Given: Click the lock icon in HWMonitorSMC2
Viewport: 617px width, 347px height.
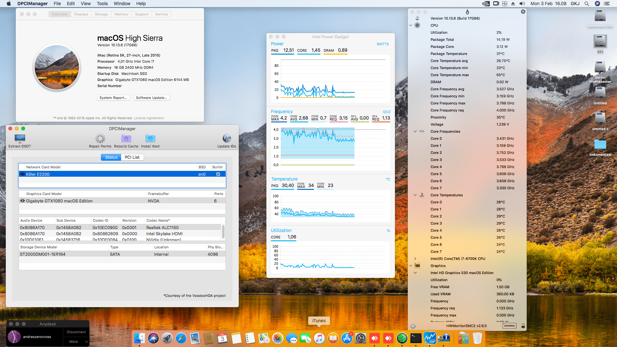Looking at the screenshot, I should point(523,326).
